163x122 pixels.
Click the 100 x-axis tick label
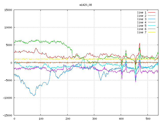(41, 119)
